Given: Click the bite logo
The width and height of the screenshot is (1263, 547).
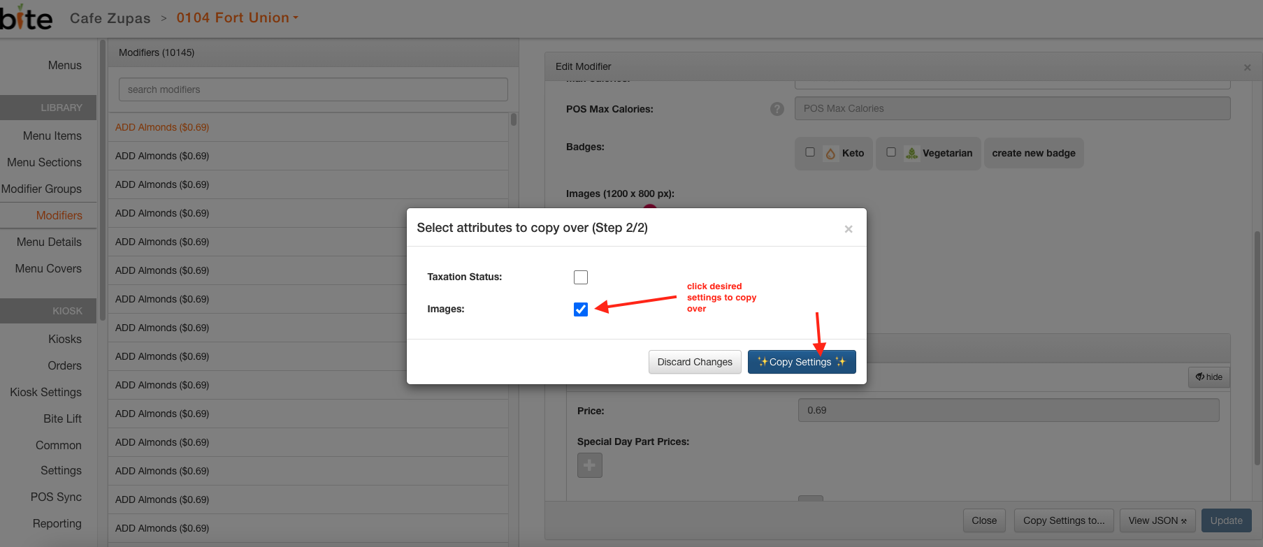Looking at the screenshot, I should [x=27, y=18].
